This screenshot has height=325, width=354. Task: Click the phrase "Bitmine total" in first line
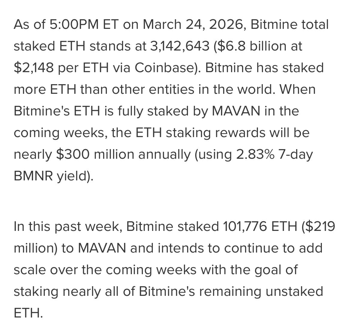point(289,25)
